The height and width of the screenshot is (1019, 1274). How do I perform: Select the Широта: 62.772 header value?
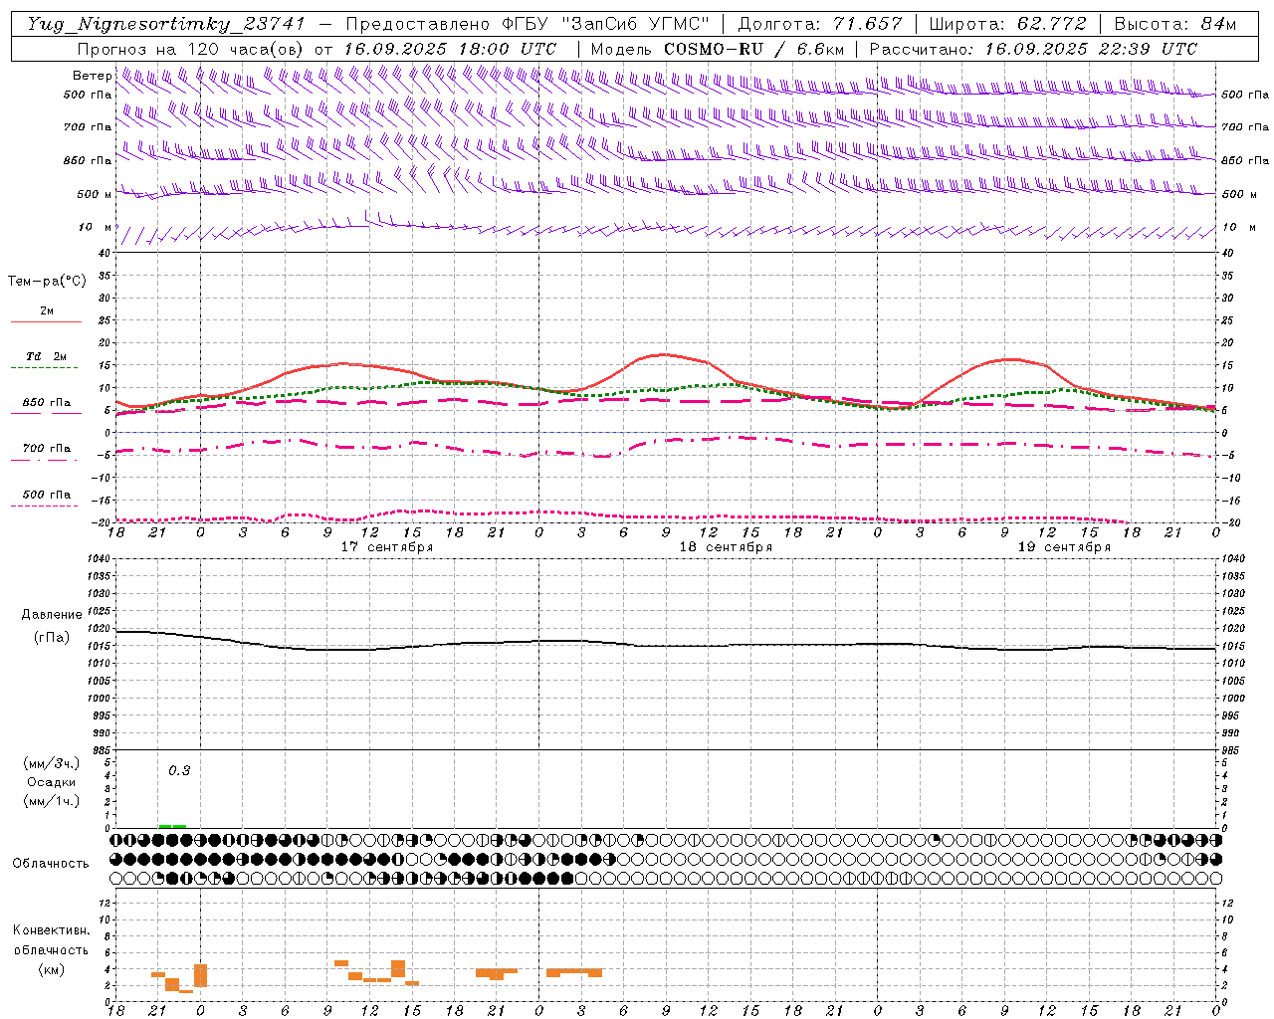pos(1008,24)
